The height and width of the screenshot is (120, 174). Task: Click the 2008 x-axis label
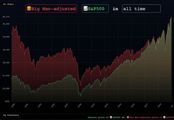click(x=79, y=105)
